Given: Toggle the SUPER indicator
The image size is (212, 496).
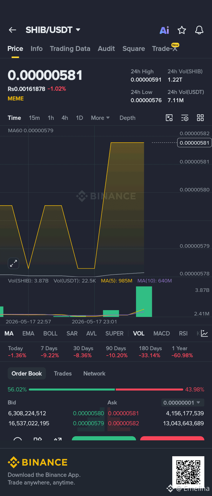Looking at the screenshot, I should point(115,333).
